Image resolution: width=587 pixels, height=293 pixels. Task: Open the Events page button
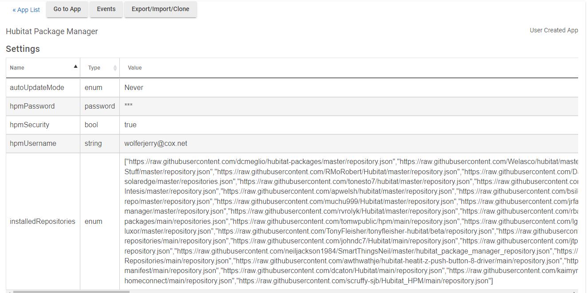coord(106,9)
